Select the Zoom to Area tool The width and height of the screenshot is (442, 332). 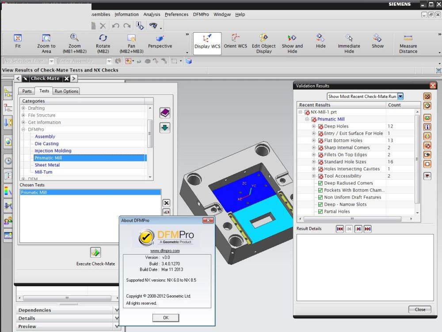tap(46, 38)
